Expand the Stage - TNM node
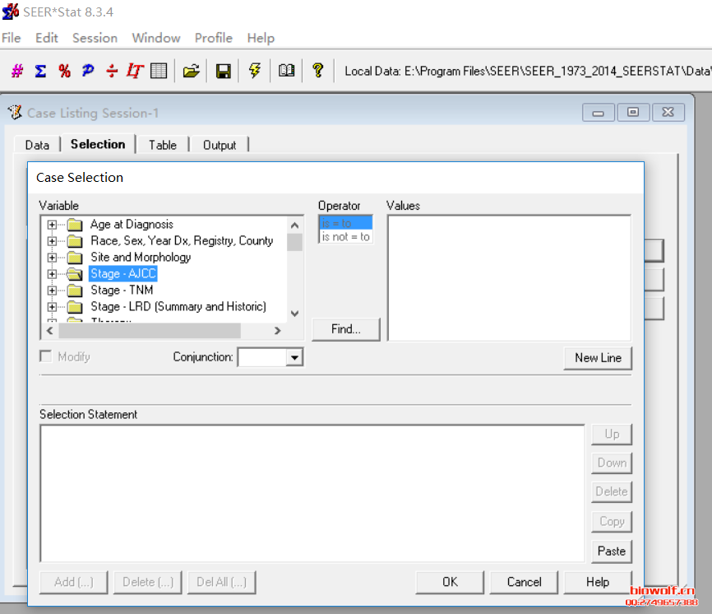This screenshot has height=614, width=712. [x=53, y=291]
